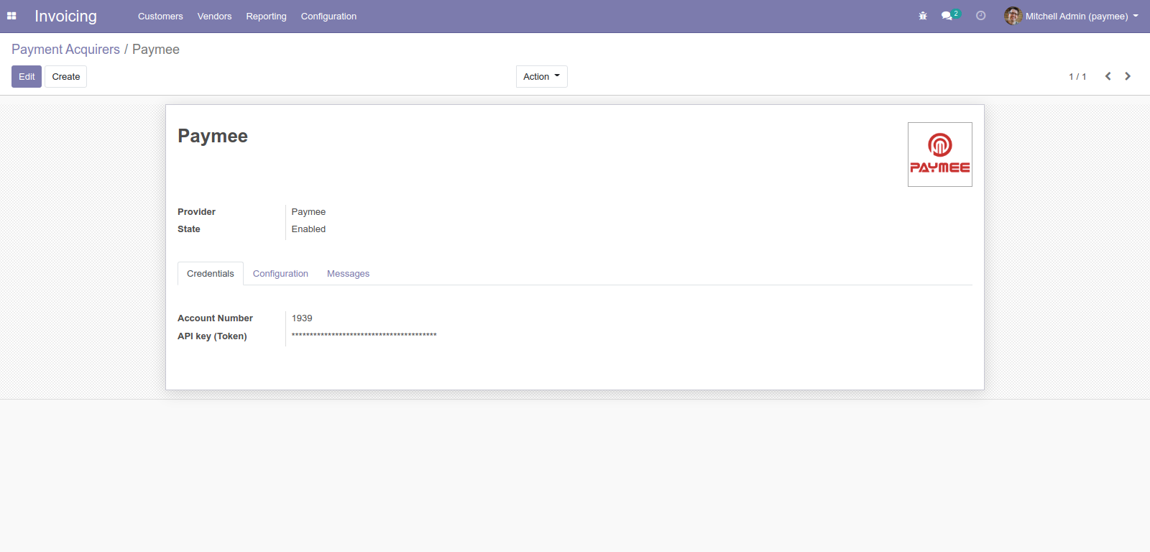Click the Invoicing app title
Image resolution: width=1150 pixels, height=552 pixels.
[x=65, y=16]
